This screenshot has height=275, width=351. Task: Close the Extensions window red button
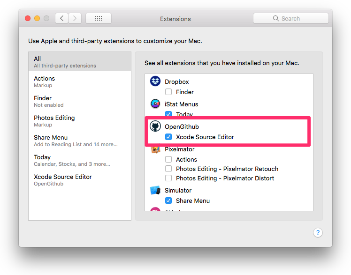pos(28,18)
